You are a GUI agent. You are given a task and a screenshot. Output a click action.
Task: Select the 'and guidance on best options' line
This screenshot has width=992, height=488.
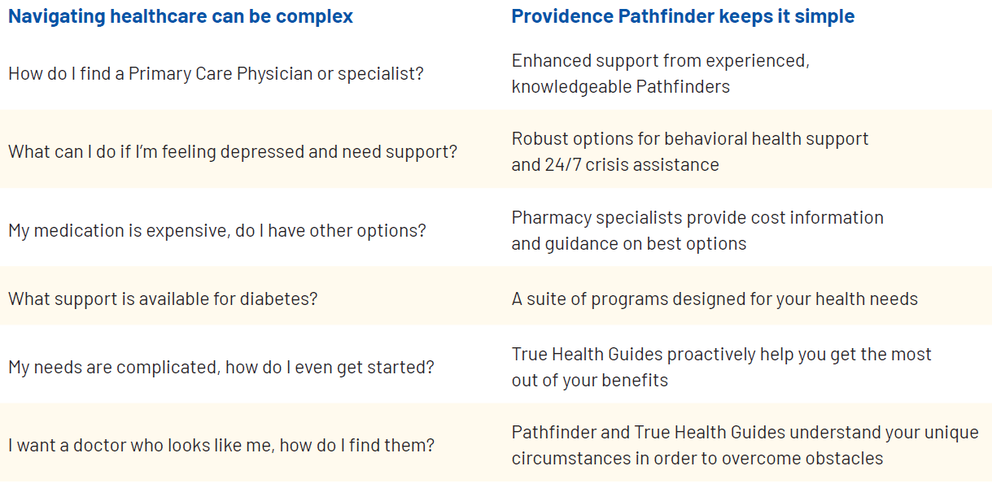tap(628, 243)
